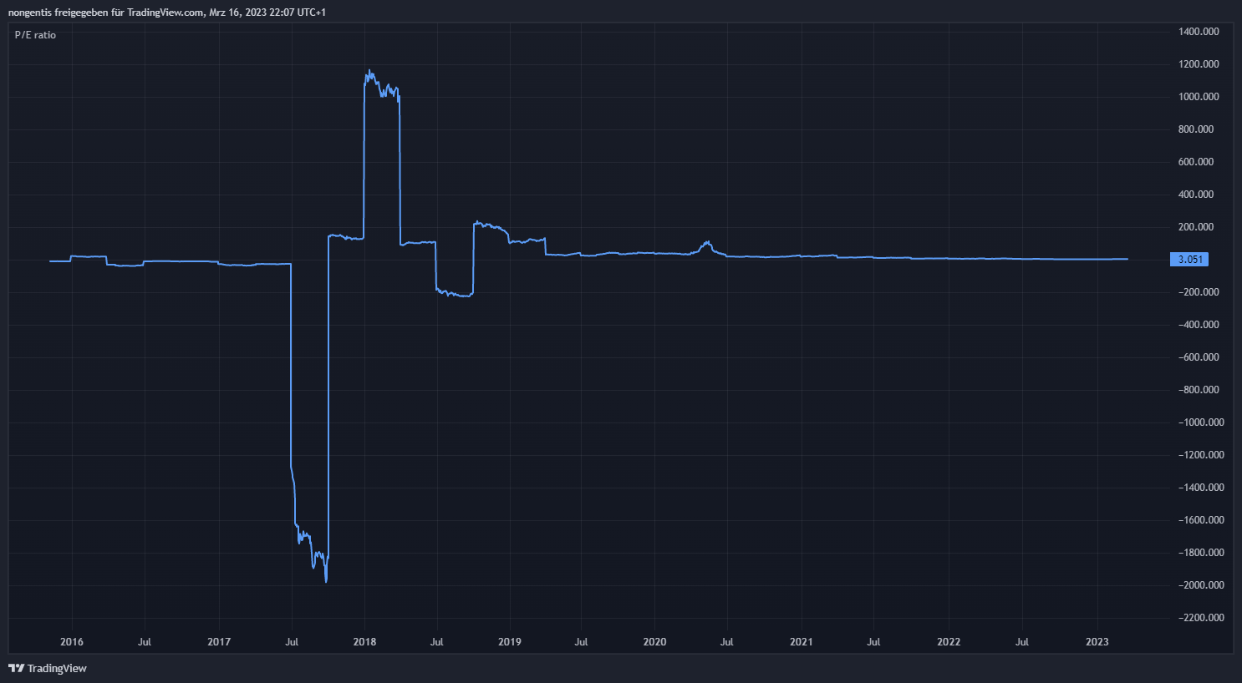The height and width of the screenshot is (683, 1242).
Task: Click the chart line's lowest trough near −2000
Action: pyautogui.click(x=325, y=581)
